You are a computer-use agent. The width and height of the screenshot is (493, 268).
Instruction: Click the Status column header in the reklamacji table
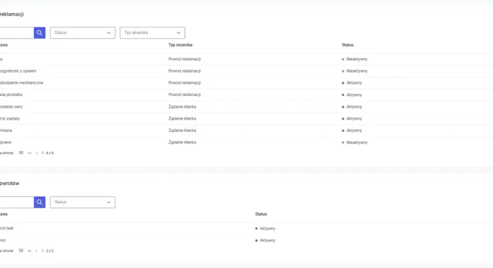pyautogui.click(x=348, y=45)
